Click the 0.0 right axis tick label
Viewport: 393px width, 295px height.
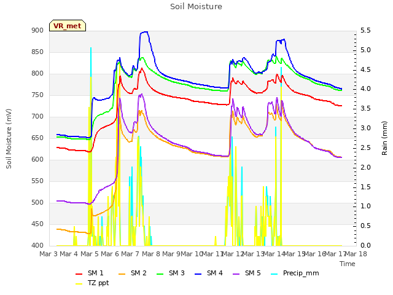[x=365, y=246]
